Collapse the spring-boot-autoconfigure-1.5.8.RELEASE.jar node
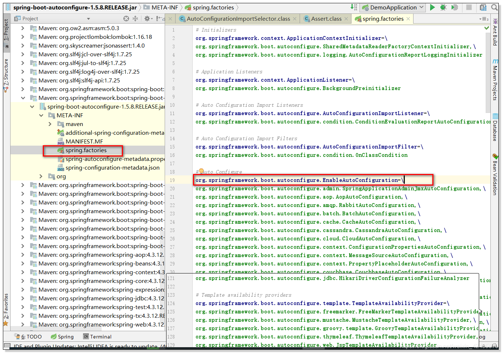Image resolution: width=502 pixels, height=353 pixels. click(x=32, y=106)
